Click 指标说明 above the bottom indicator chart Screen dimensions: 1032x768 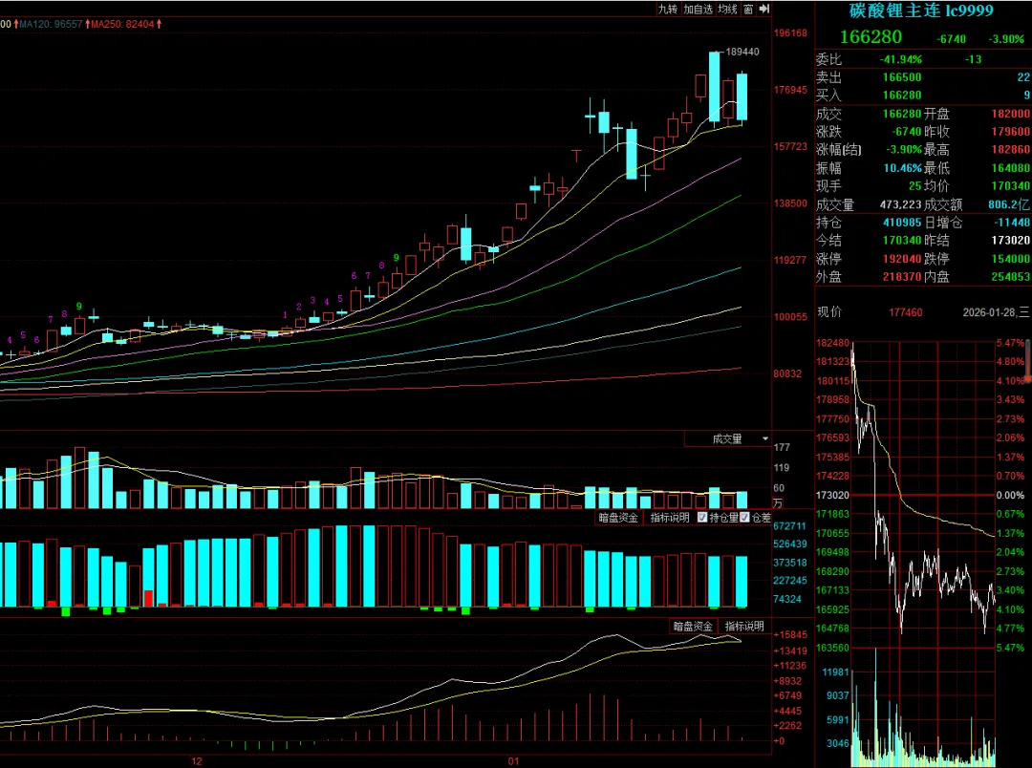point(744,626)
